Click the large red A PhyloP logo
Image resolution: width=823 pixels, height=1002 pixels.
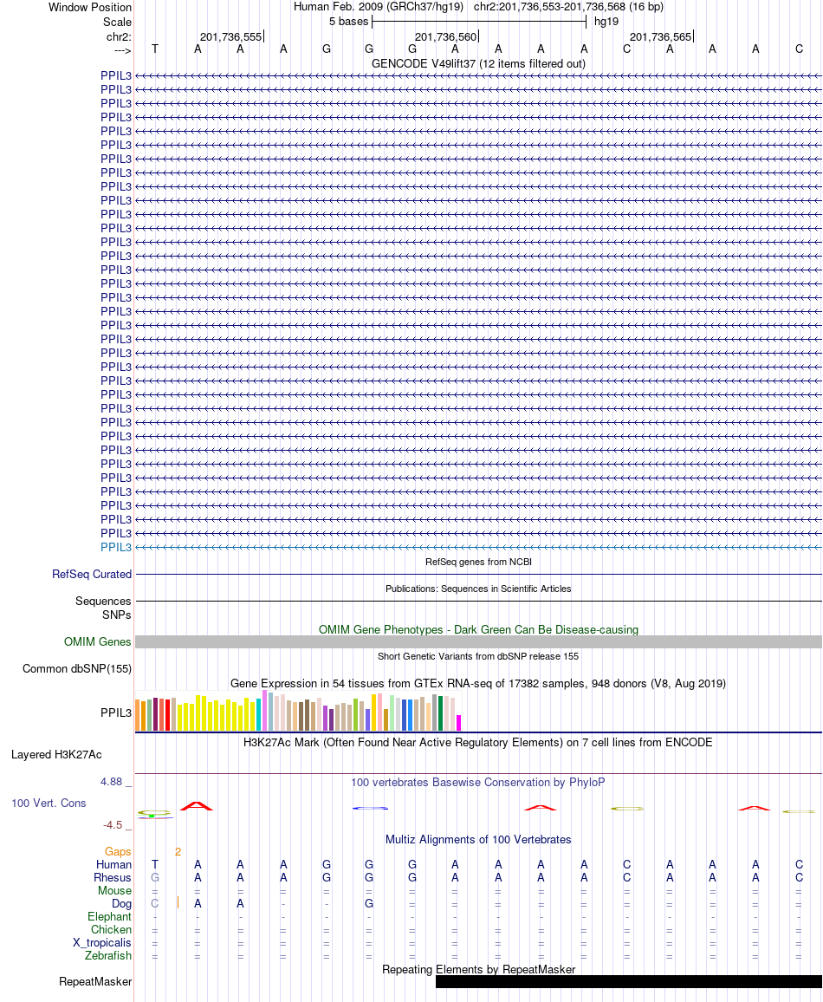pyautogui.click(x=196, y=806)
